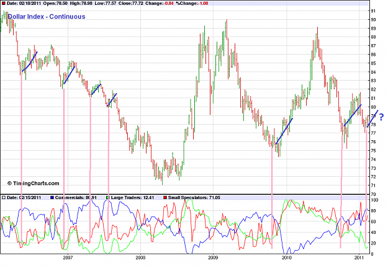The width and height of the screenshot is (388, 268).
Task: Click the red Small Speculators legend swatch
Action: (165, 197)
